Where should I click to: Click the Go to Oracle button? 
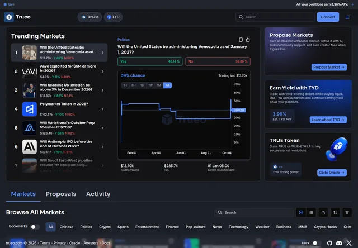pos(332,173)
